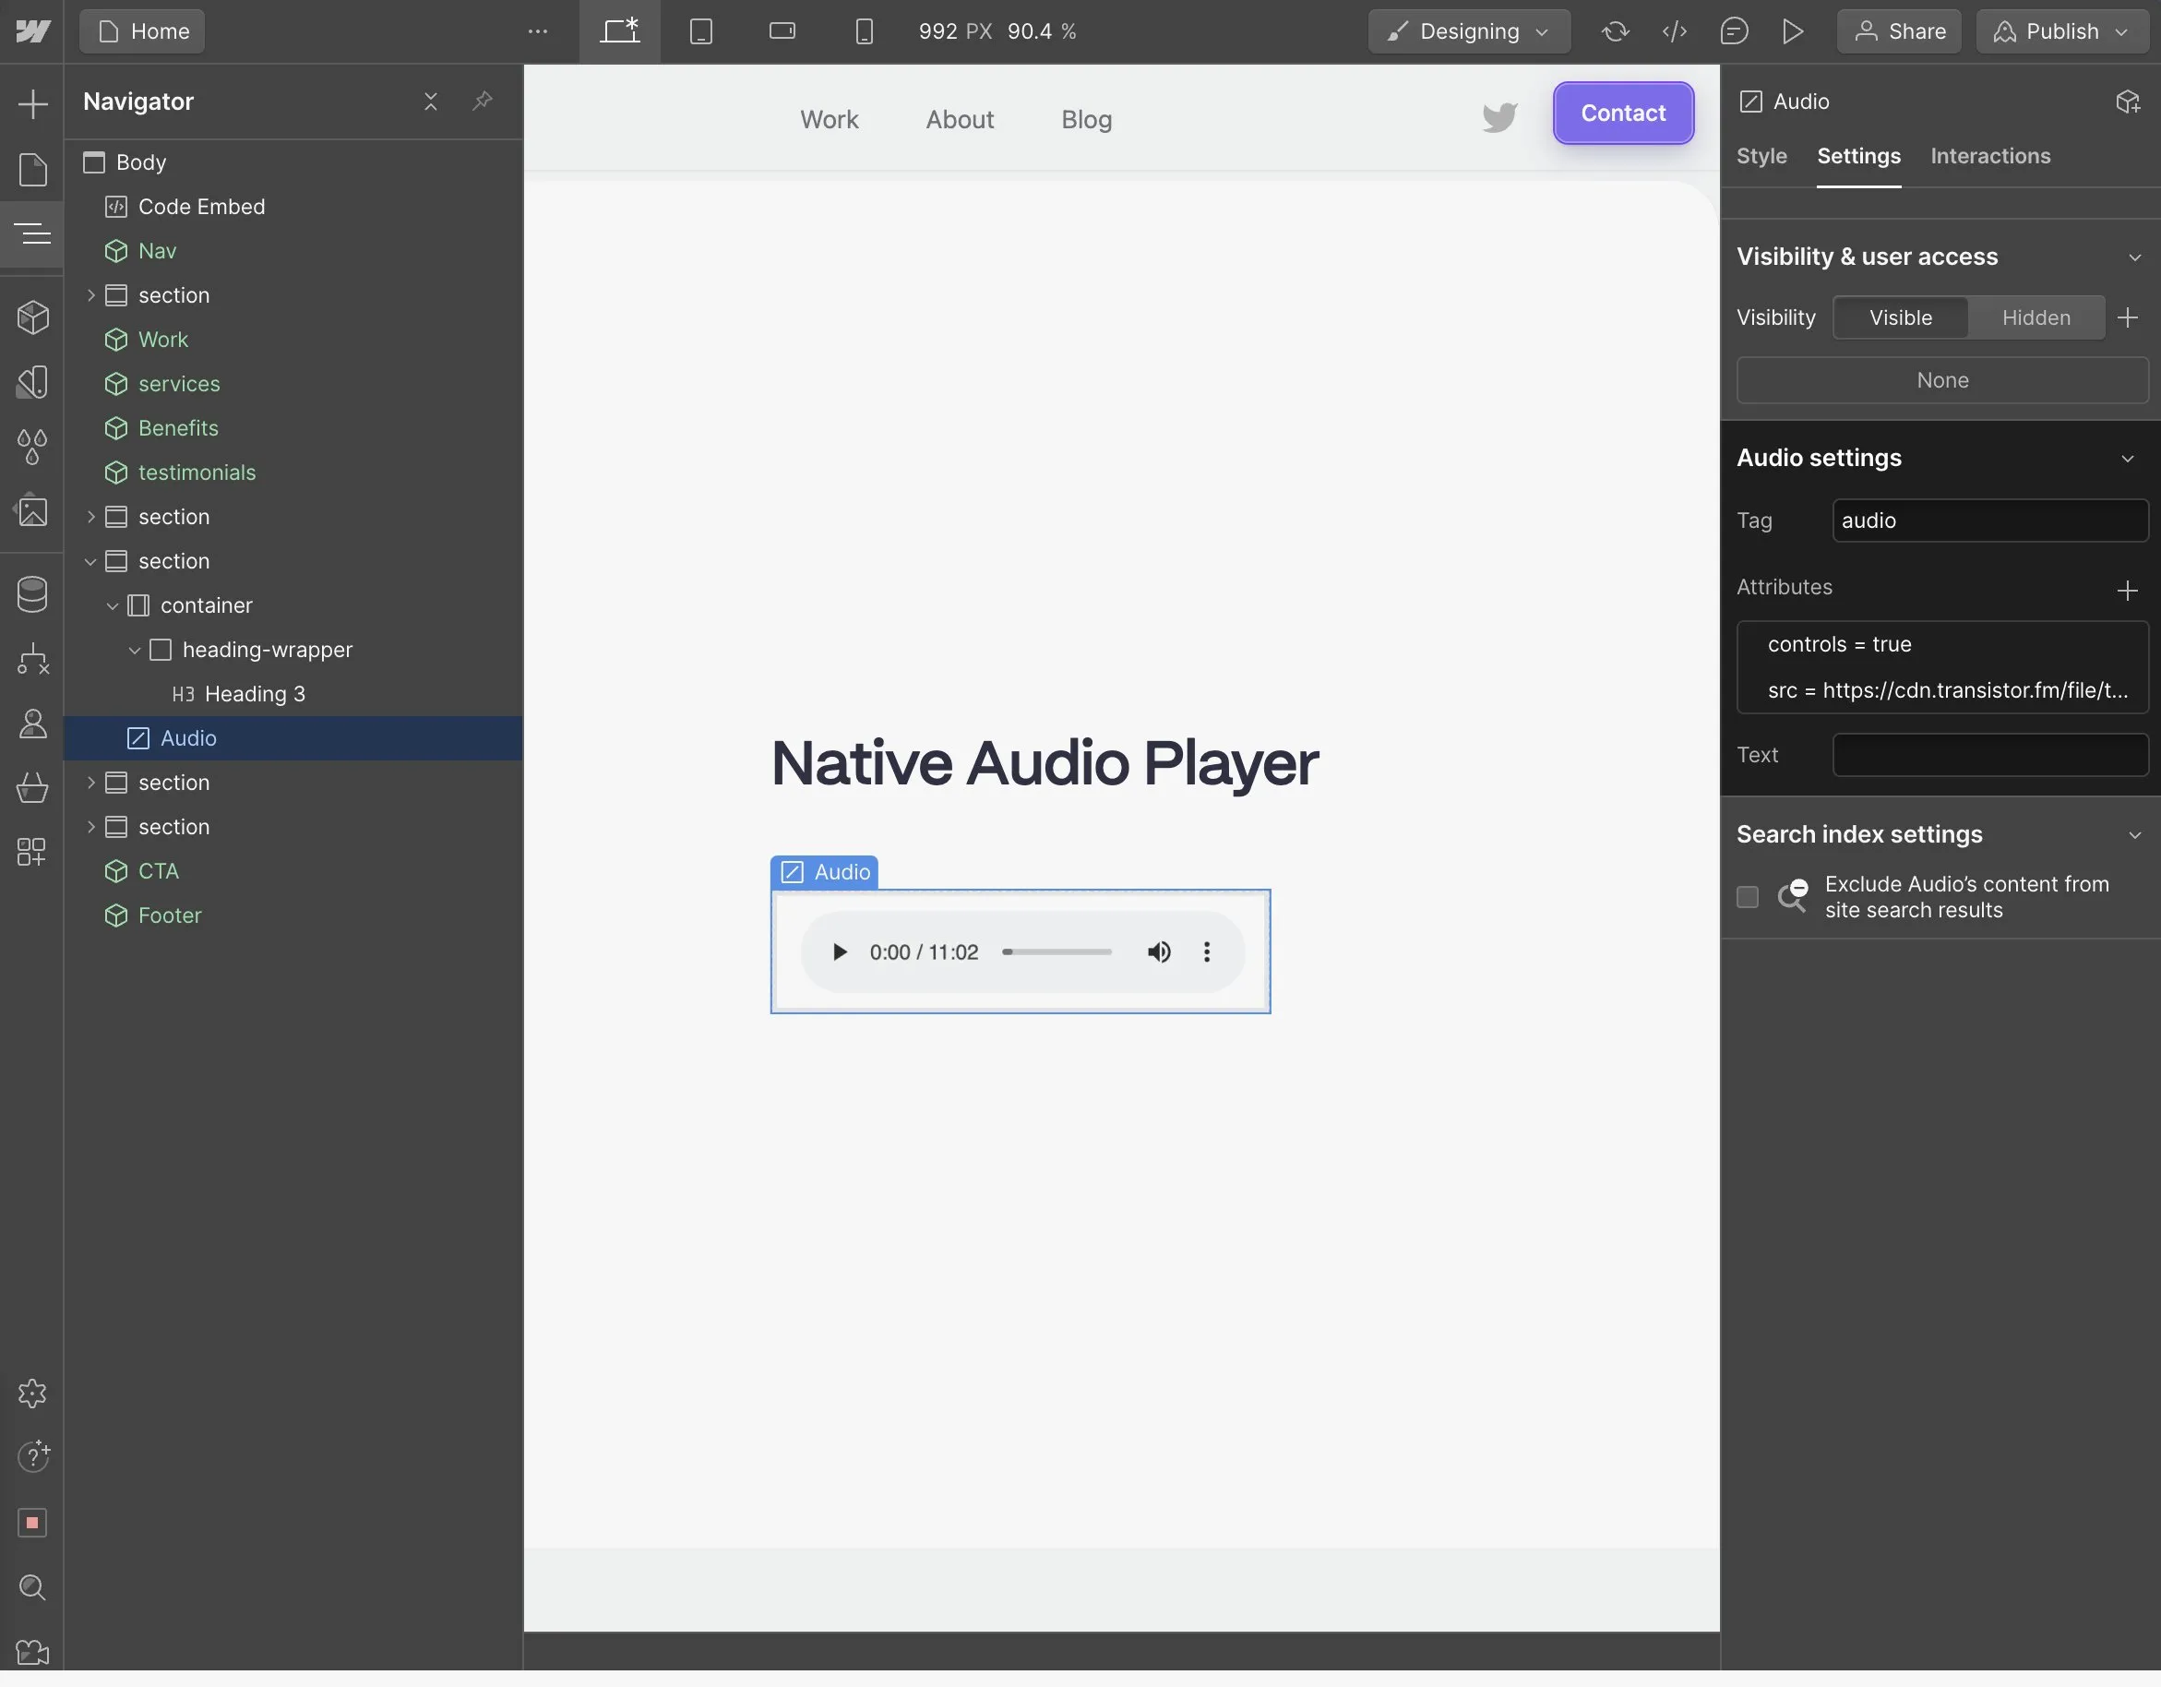
Task: Open the Assets image icon
Action: (x=32, y=510)
